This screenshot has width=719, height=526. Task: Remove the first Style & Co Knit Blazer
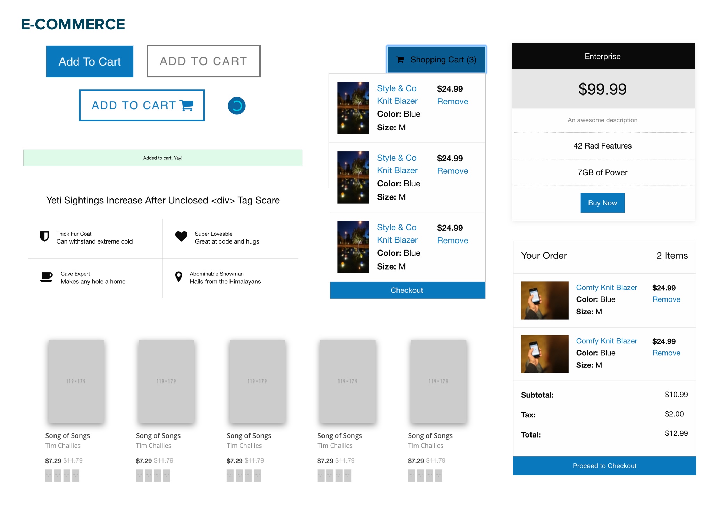452,102
